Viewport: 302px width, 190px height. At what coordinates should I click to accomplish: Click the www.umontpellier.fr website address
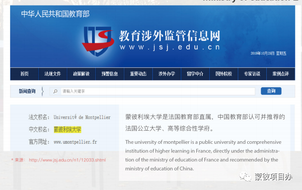coord(75,142)
